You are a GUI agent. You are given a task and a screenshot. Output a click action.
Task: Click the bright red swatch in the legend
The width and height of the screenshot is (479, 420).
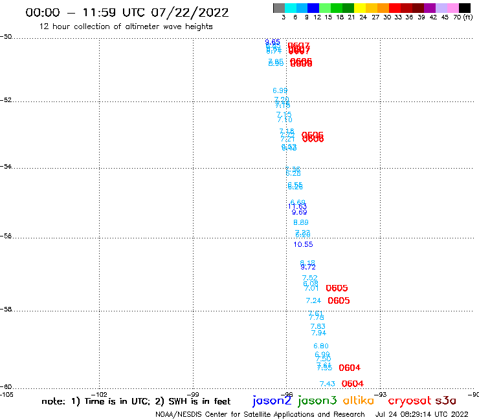pos(395,8)
